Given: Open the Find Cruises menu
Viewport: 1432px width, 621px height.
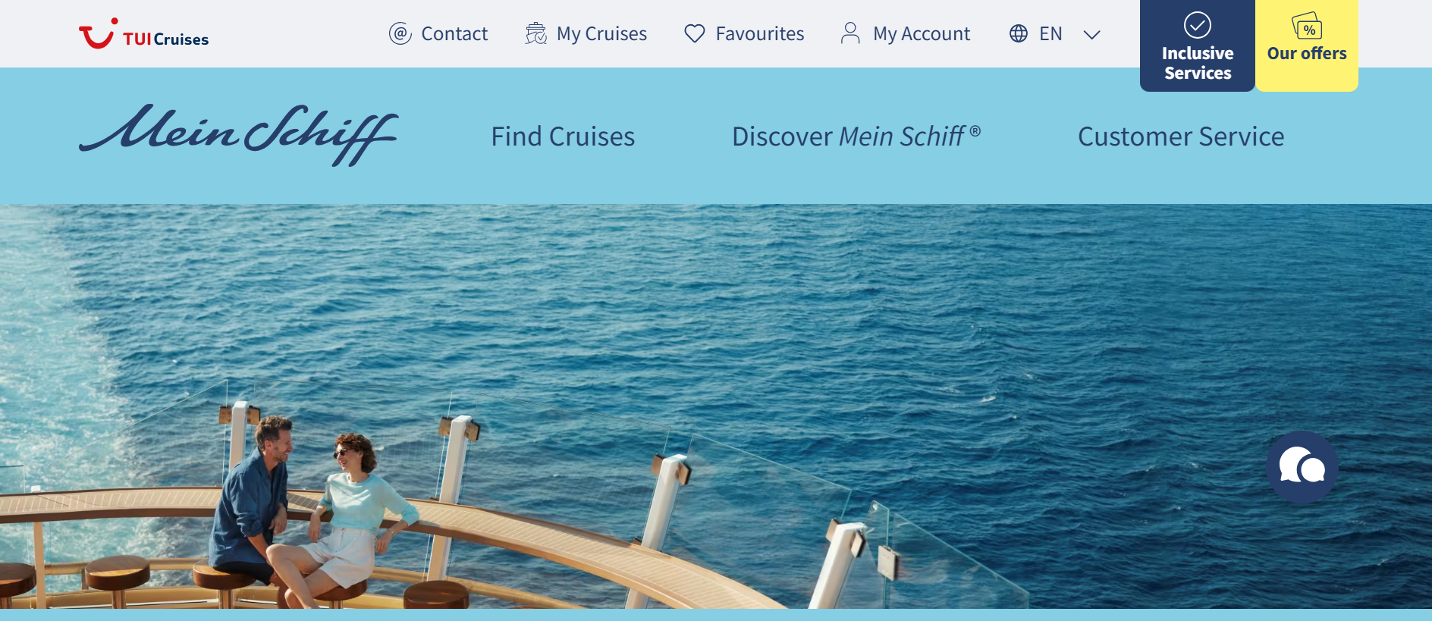Looking at the screenshot, I should (563, 136).
